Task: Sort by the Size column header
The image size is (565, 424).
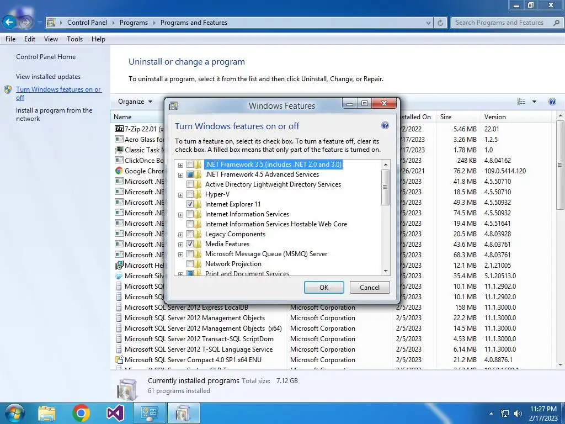Action: click(x=459, y=117)
